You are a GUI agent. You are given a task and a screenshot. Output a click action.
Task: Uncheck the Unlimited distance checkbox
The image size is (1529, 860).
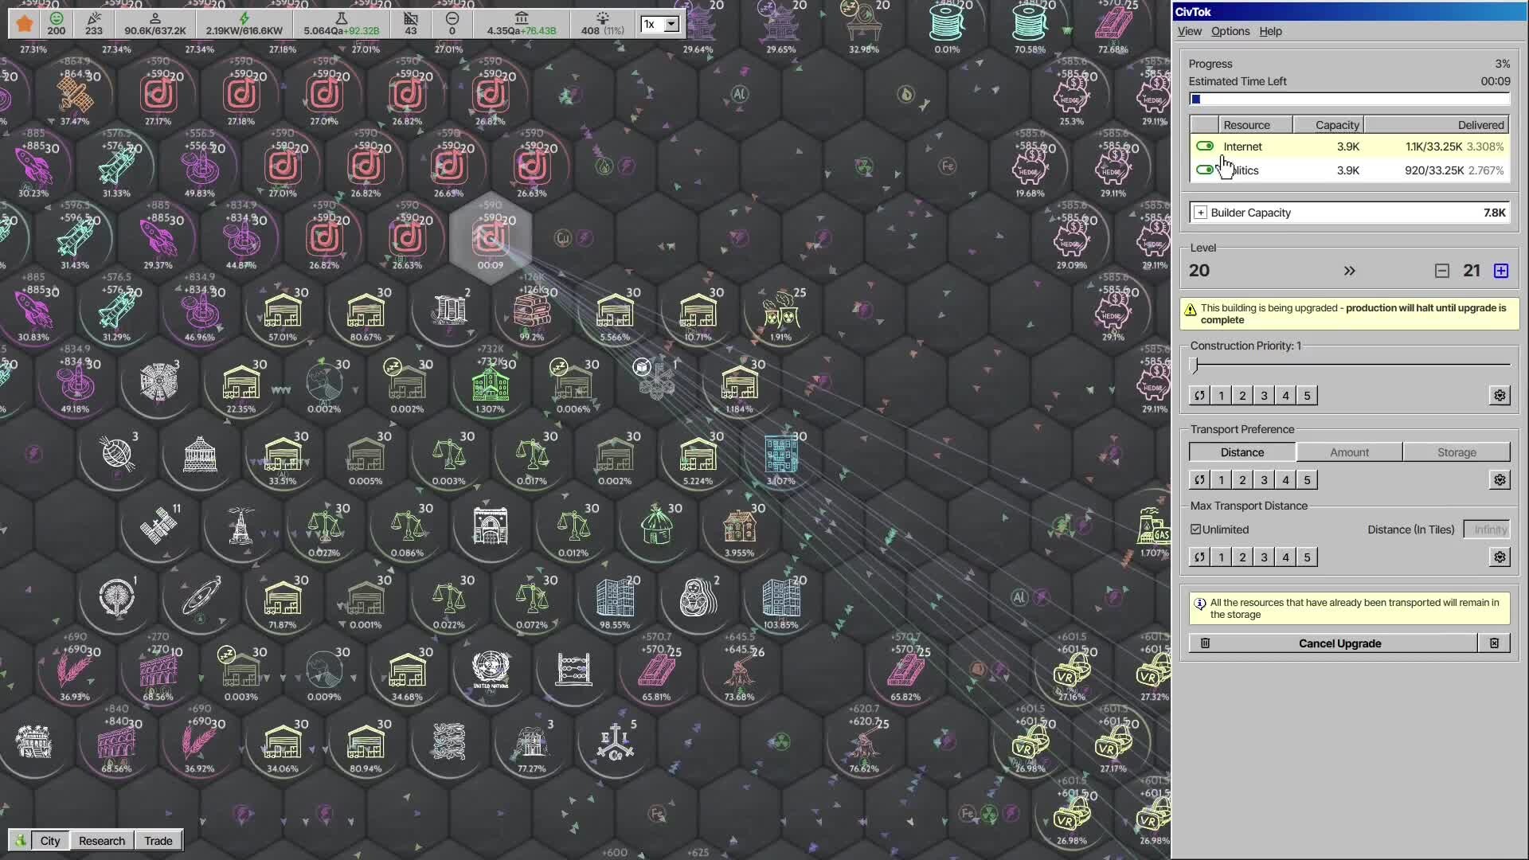pyautogui.click(x=1195, y=530)
